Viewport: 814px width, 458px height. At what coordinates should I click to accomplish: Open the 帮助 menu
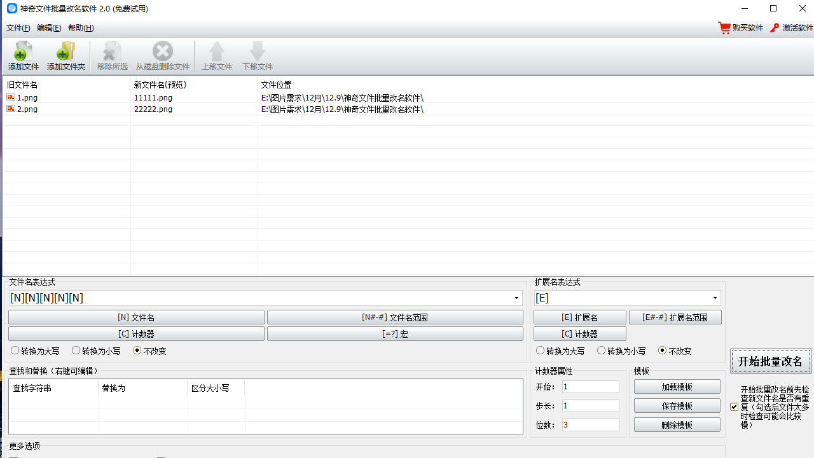(x=82, y=28)
